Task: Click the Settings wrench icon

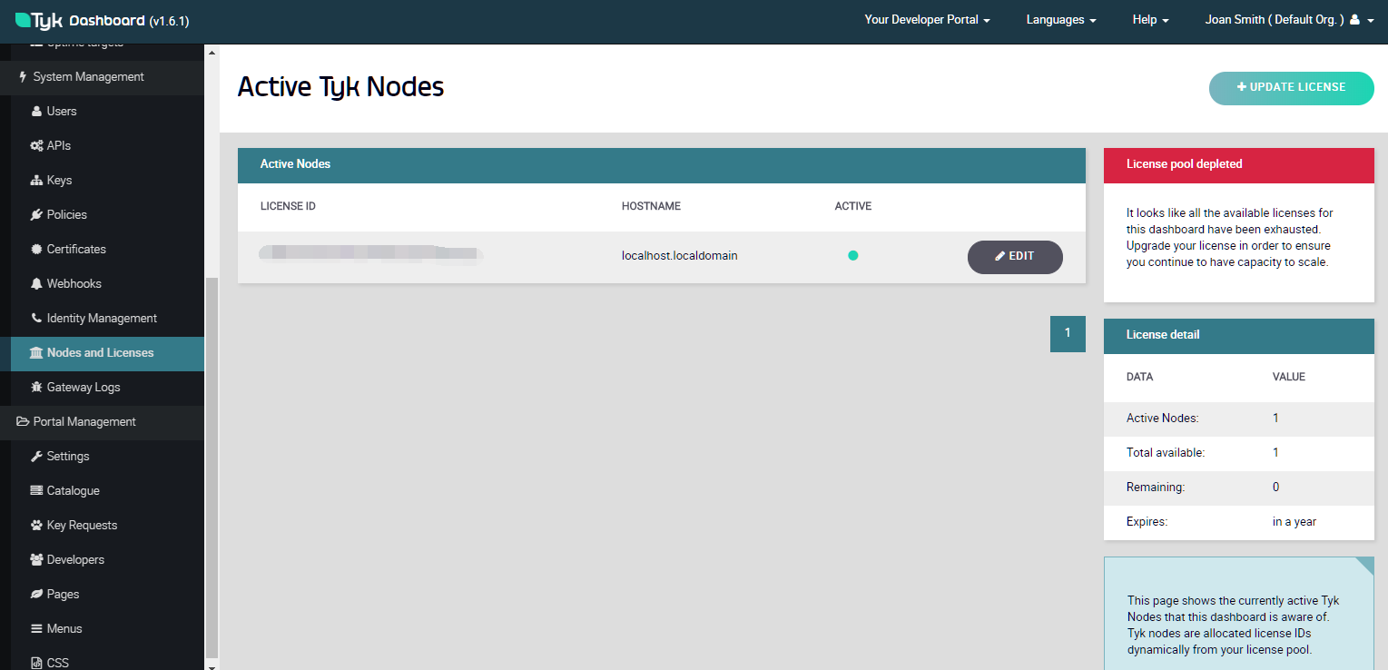Action: (36, 457)
